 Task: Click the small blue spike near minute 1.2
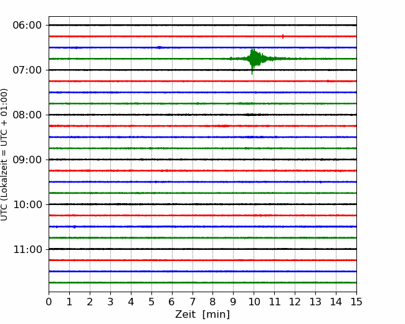(75, 227)
